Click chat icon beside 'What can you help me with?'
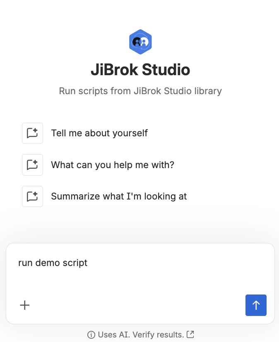The height and width of the screenshot is (342, 279). 32,165
